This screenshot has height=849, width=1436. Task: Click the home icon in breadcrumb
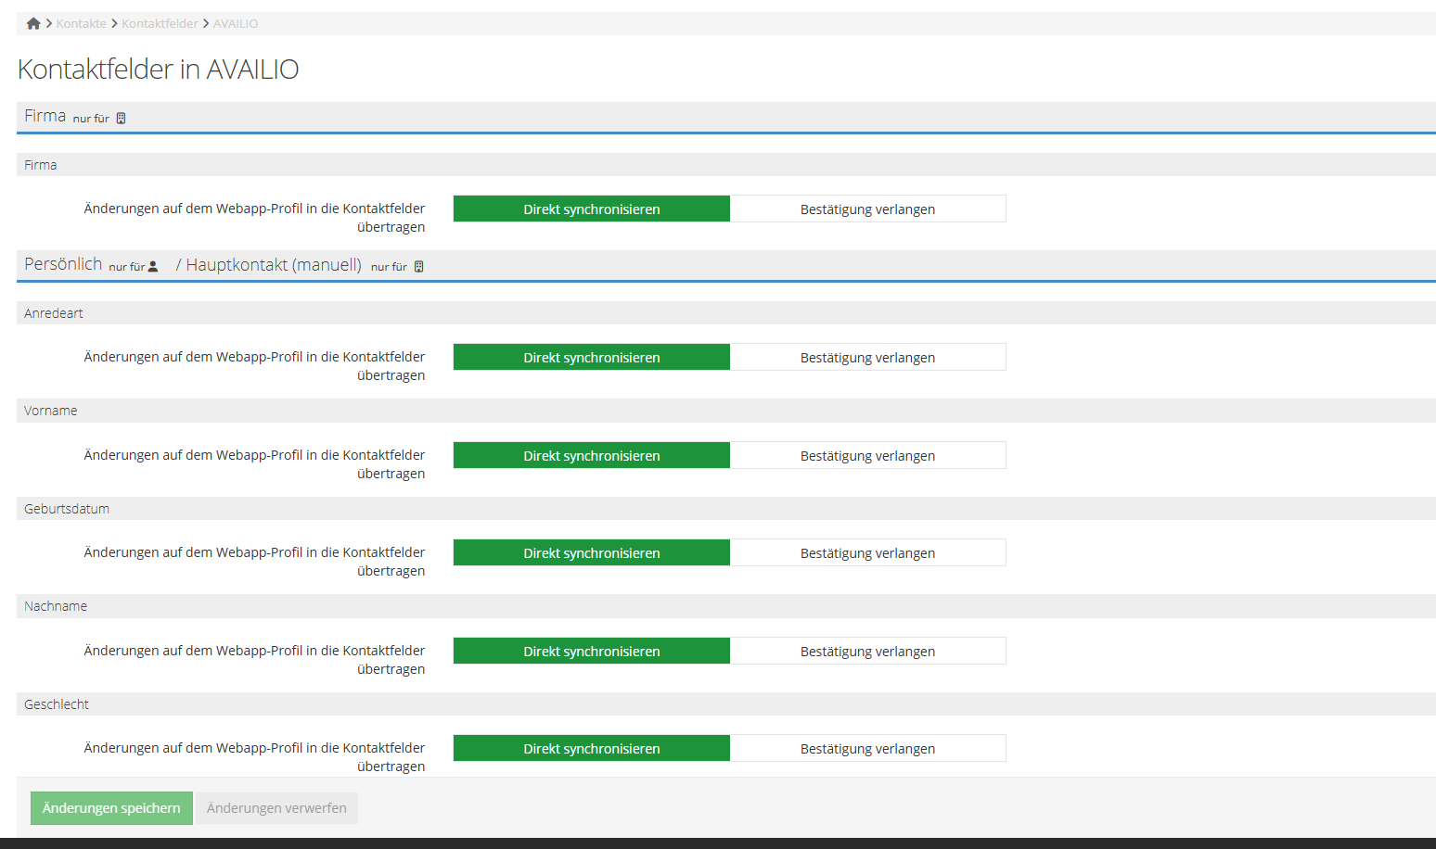tap(33, 23)
